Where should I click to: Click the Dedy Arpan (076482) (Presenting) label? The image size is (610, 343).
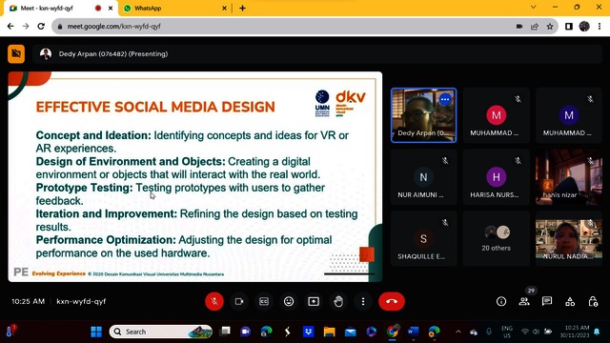(113, 54)
